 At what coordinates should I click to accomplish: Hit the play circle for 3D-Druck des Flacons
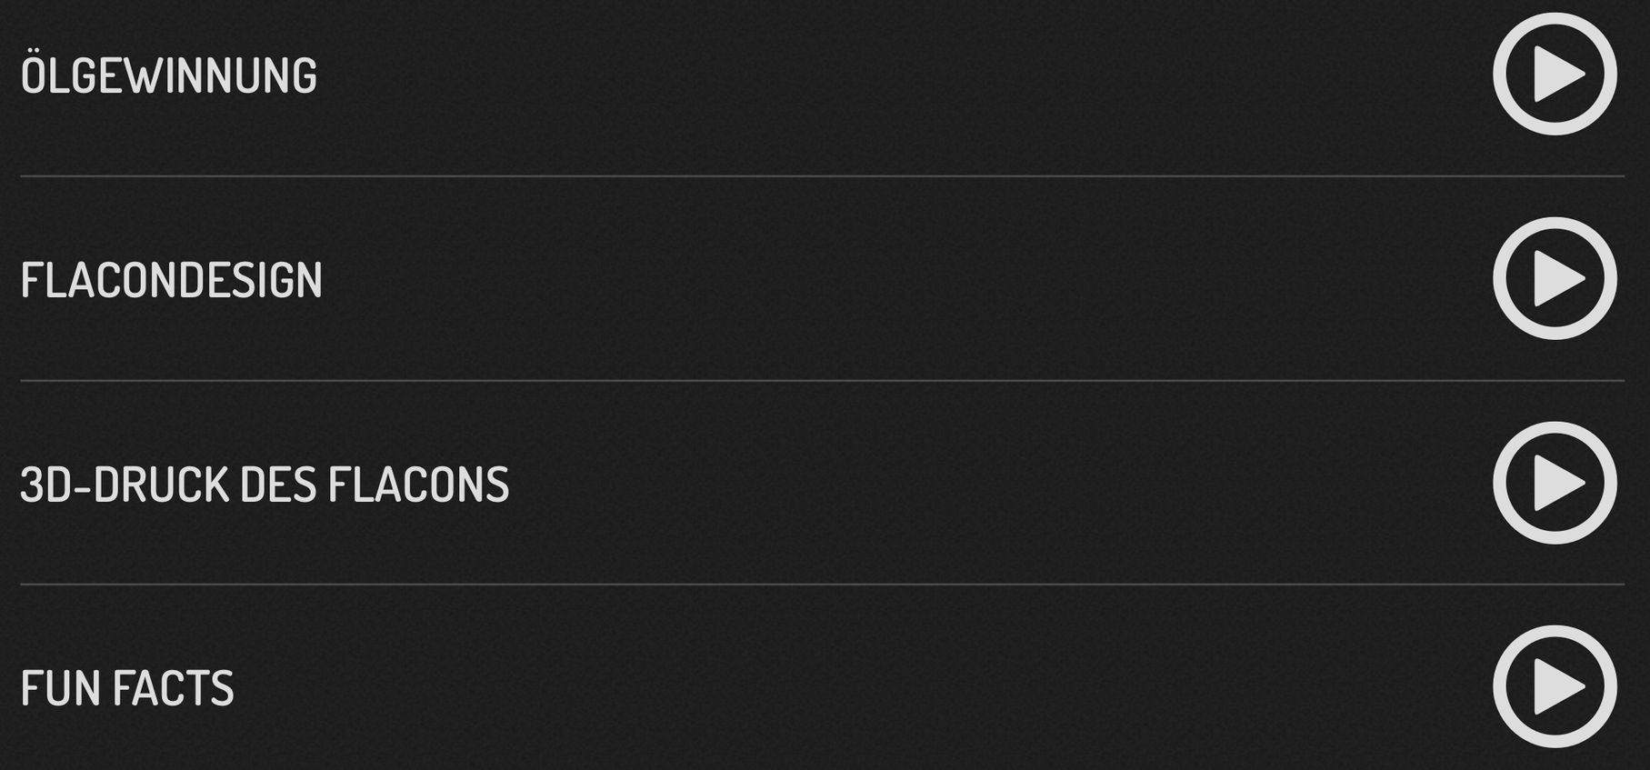(x=1555, y=483)
